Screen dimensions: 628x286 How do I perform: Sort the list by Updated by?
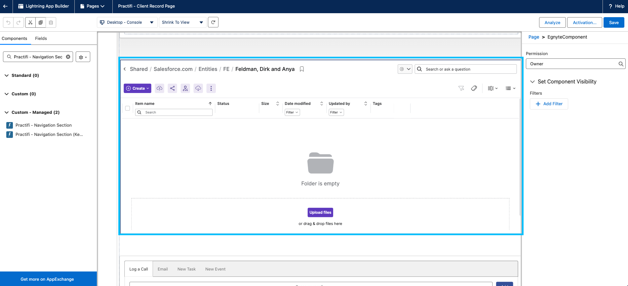[366, 104]
